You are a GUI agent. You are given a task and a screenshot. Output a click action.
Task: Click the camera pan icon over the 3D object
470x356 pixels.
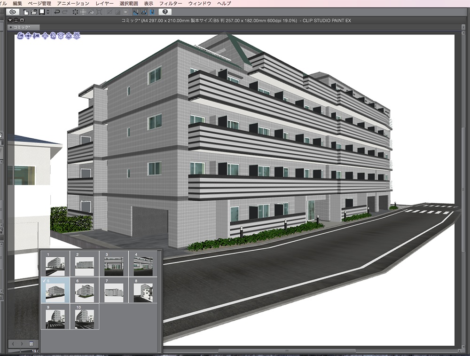(27, 36)
